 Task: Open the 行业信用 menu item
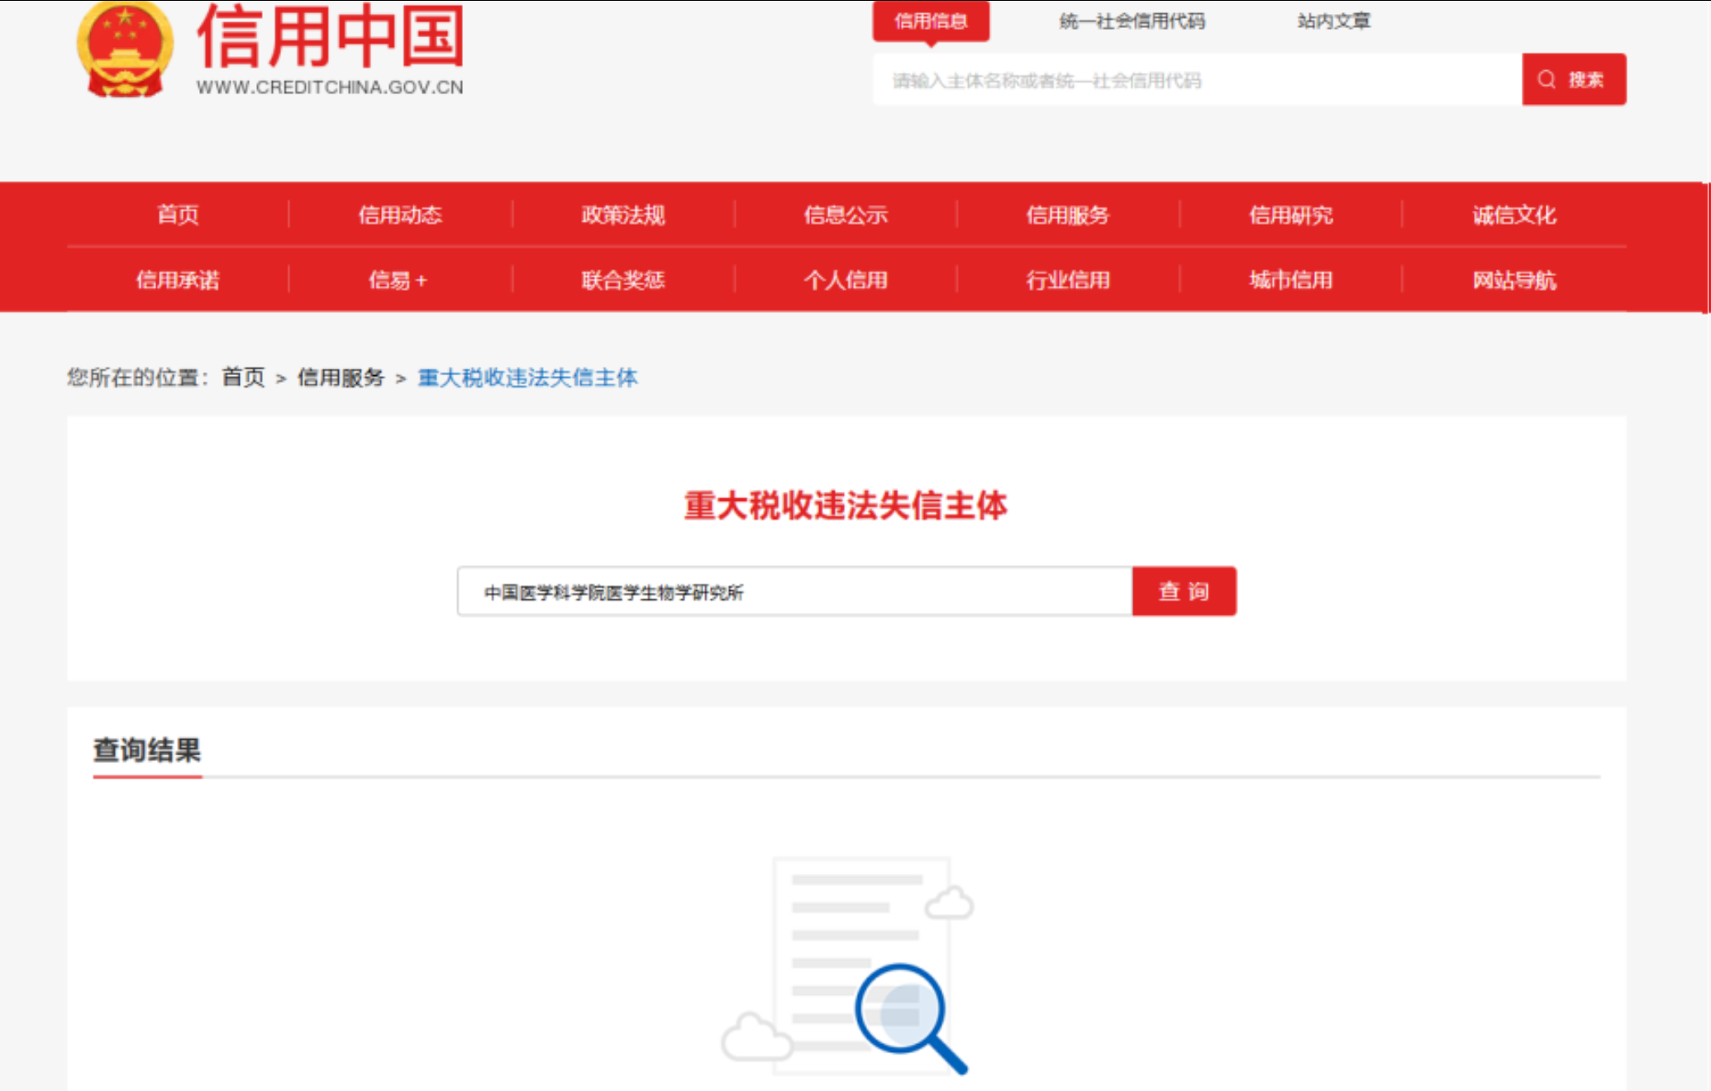pyautogui.click(x=1068, y=280)
